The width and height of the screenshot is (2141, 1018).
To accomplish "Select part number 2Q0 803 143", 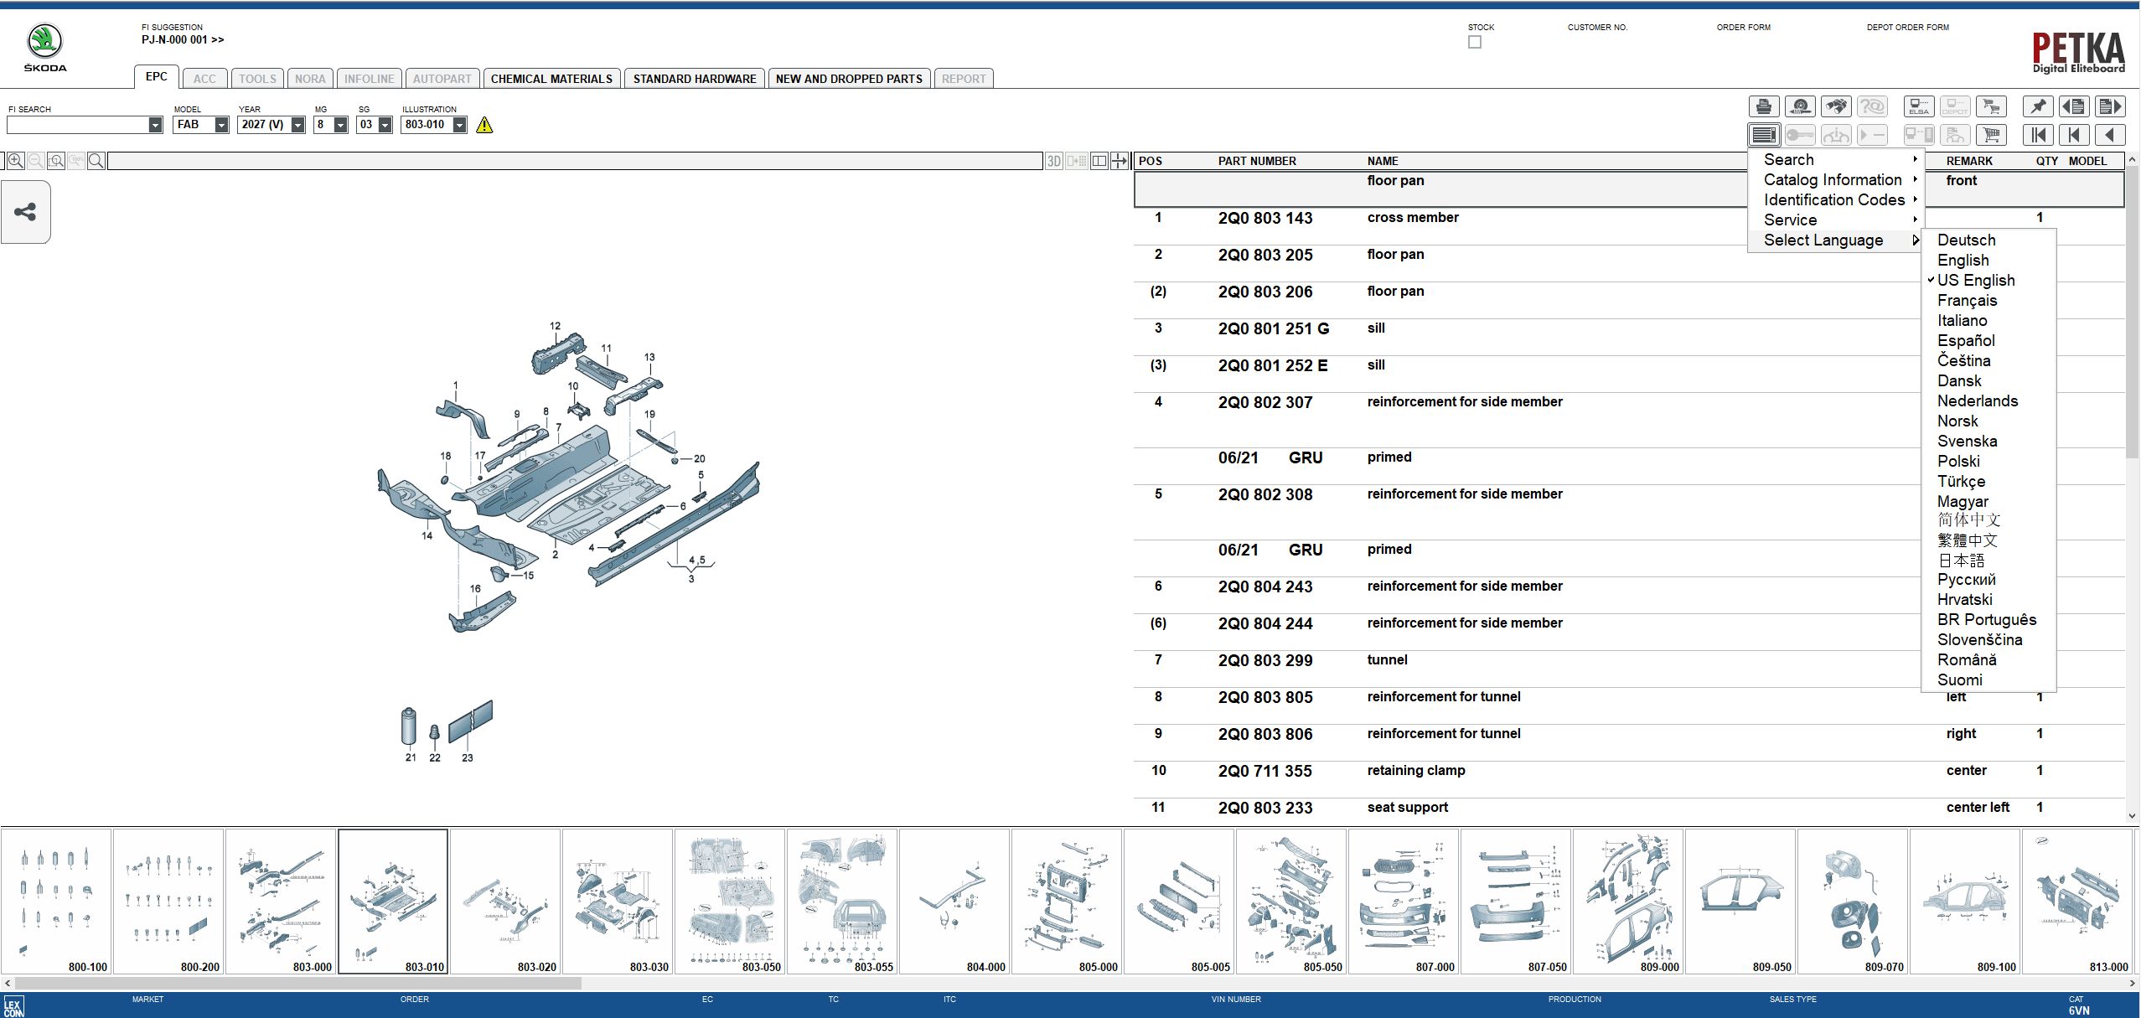I will [x=1265, y=218].
